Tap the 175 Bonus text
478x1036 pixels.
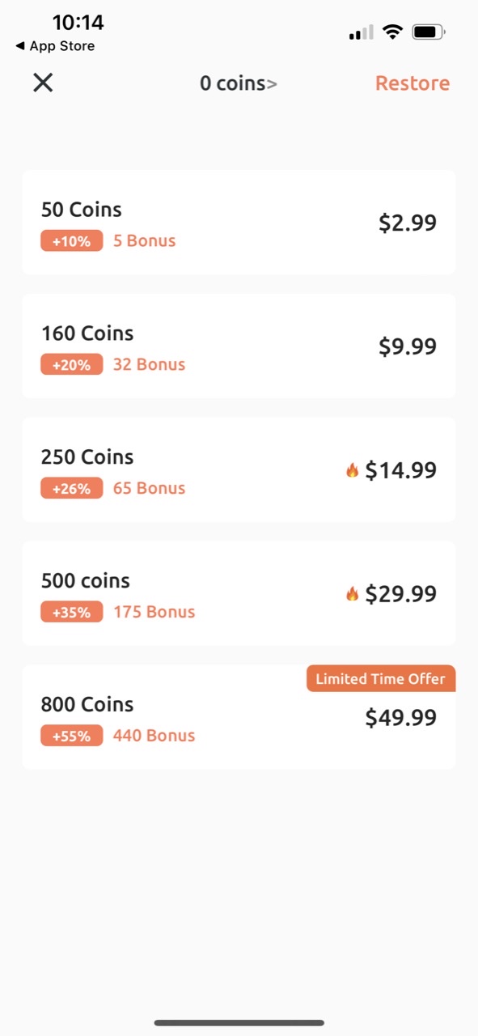154,612
